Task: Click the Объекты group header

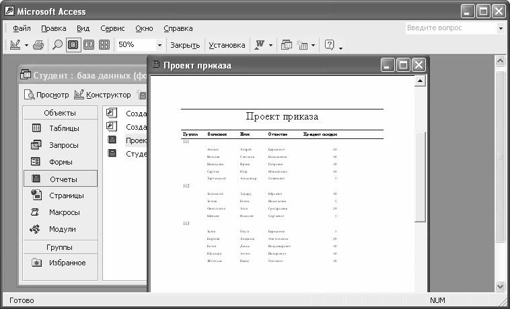Action: click(x=60, y=113)
